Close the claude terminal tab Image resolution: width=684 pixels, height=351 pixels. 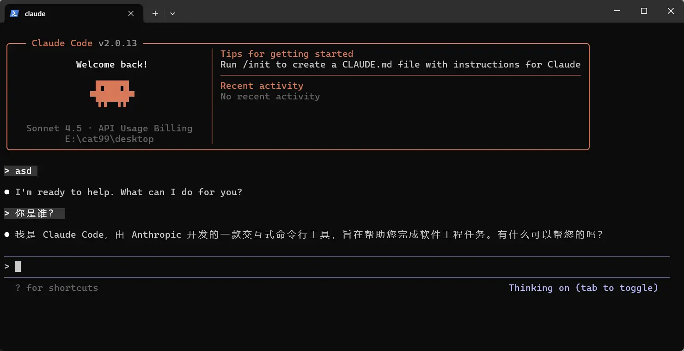[x=131, y=13]
